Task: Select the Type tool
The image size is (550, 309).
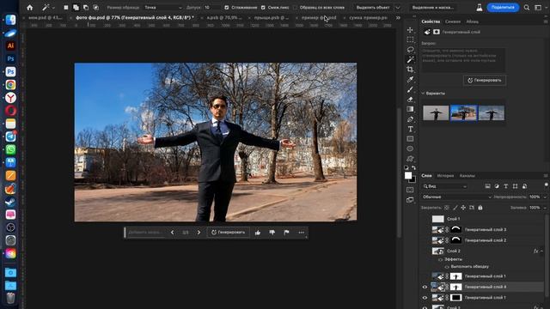Action: (x=410, y=130)
